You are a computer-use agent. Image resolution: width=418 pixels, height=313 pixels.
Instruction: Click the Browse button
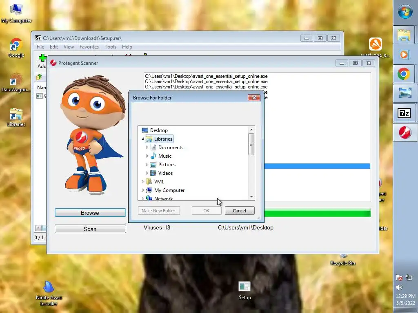click(90, 213)
